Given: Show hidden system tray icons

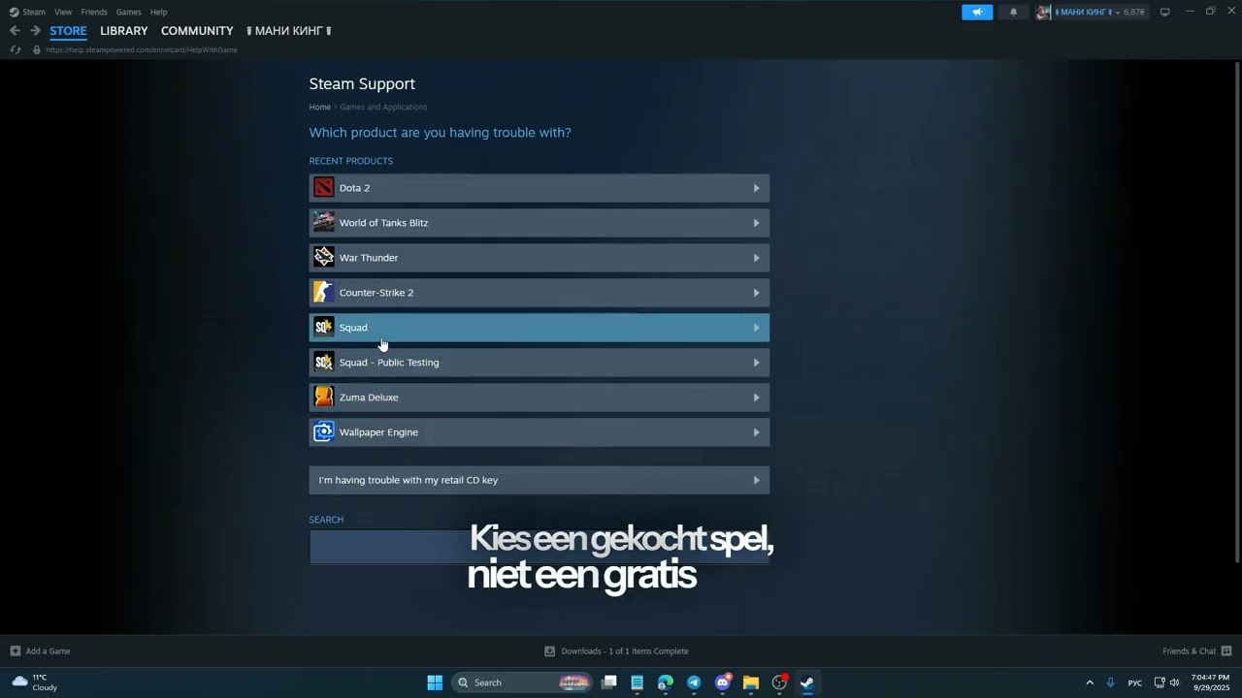Looking at the screenshot, I should [x=1089, y=682].
